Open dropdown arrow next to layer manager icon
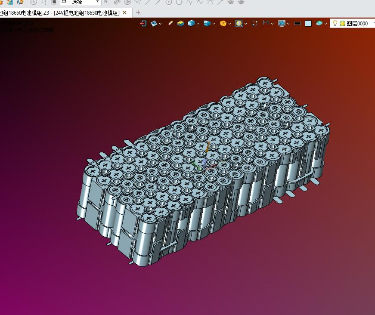 pyautogui.click(x=325, y=24)
